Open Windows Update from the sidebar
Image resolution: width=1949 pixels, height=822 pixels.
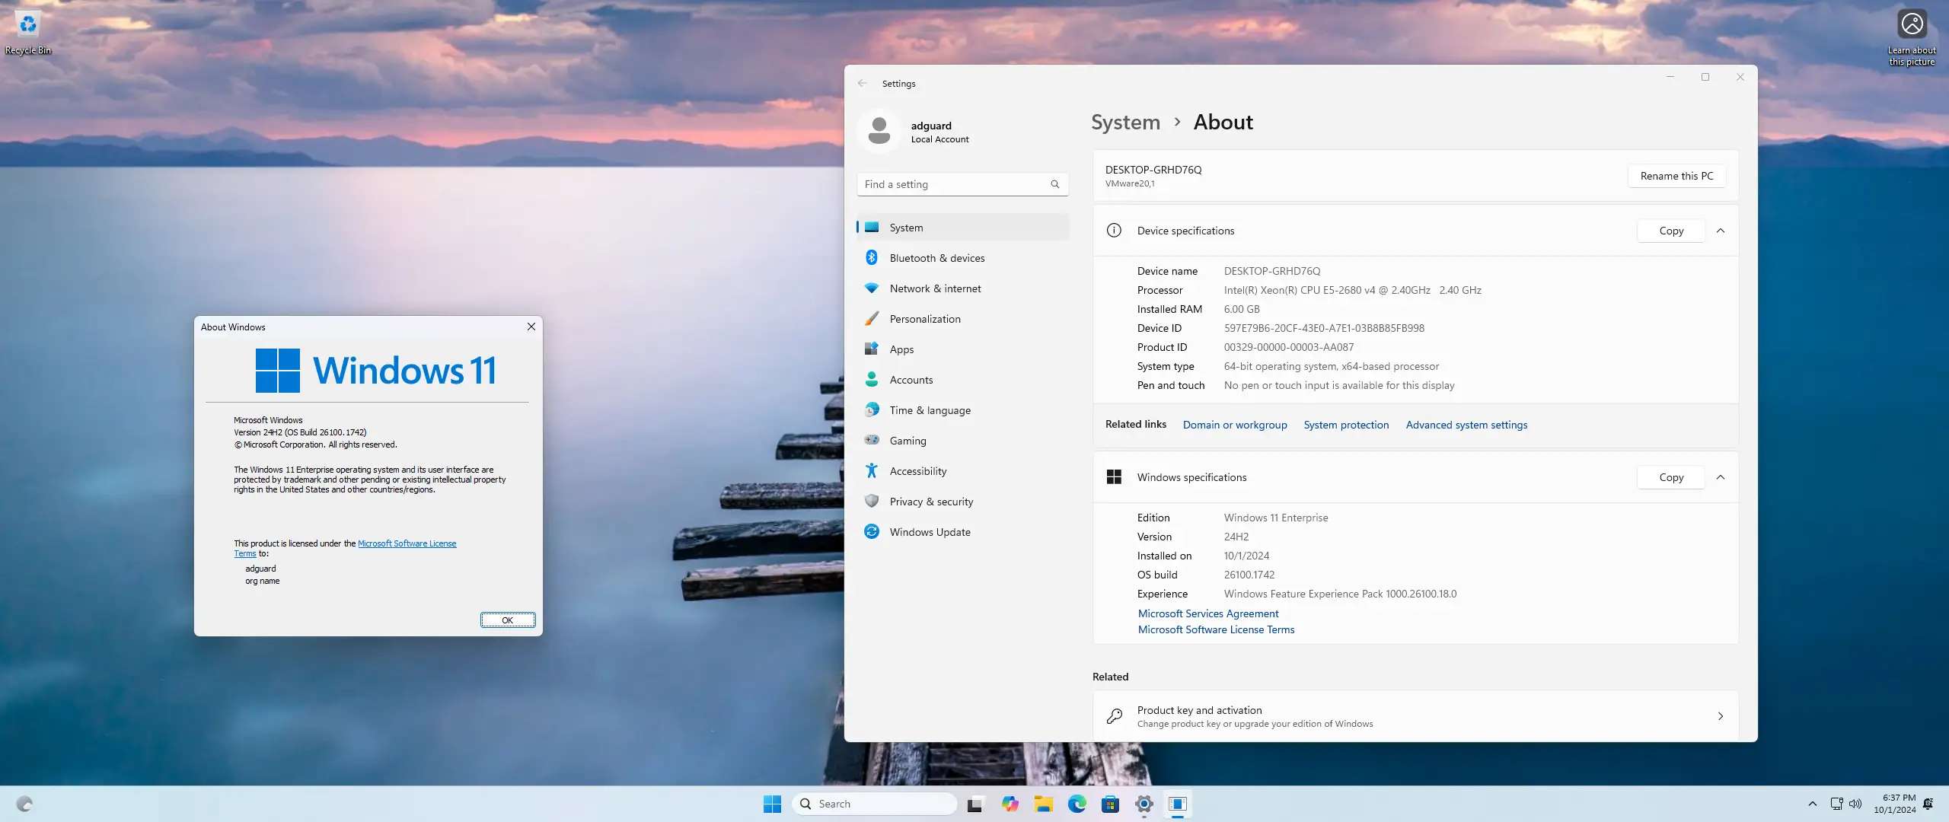click(x=930, y=531)
